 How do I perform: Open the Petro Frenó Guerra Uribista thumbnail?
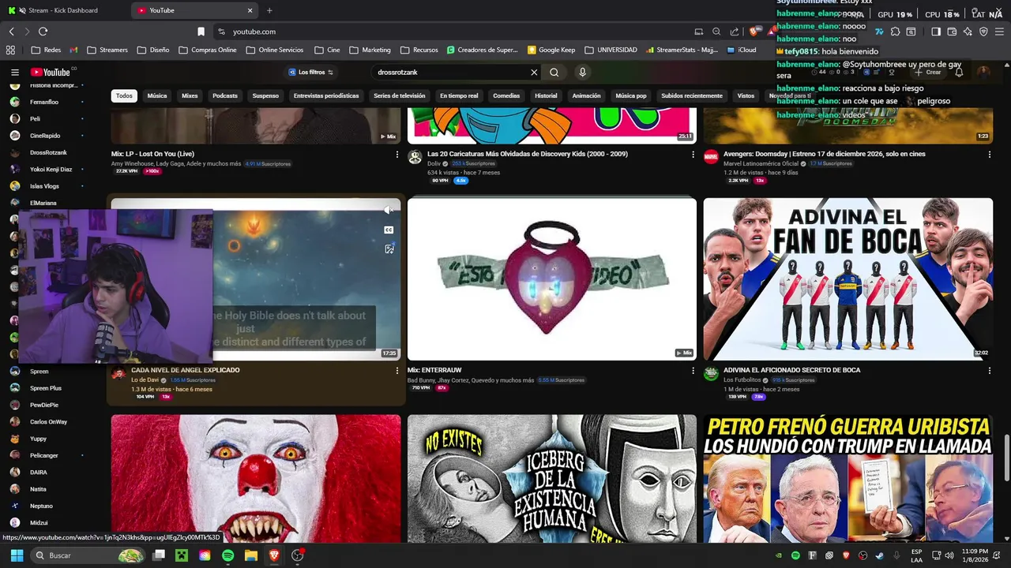(848, 478)
